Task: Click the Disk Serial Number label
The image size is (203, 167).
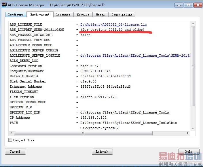Action: click(x=28, y=81)
